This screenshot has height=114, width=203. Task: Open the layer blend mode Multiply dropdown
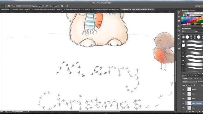click(190, 82)
